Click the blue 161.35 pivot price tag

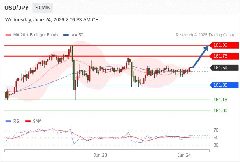pos(224,85)
